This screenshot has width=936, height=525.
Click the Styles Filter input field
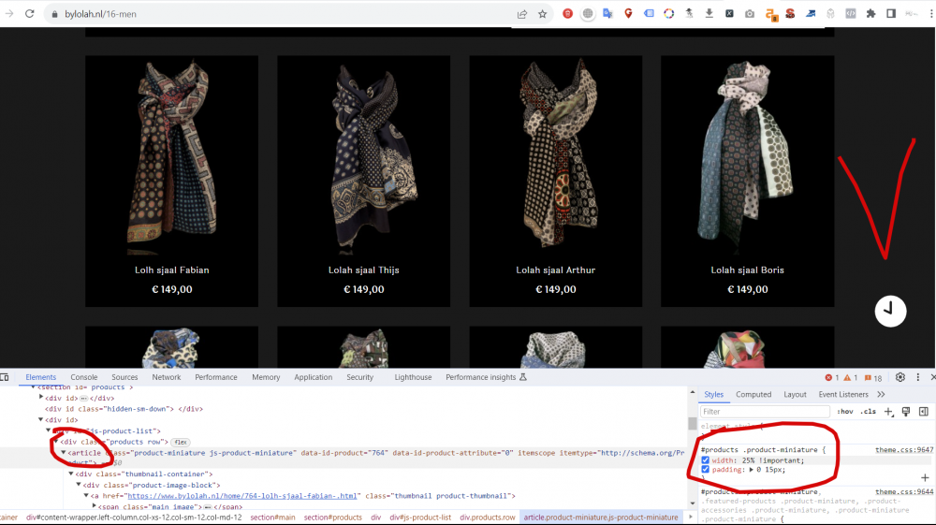[765, 412]
